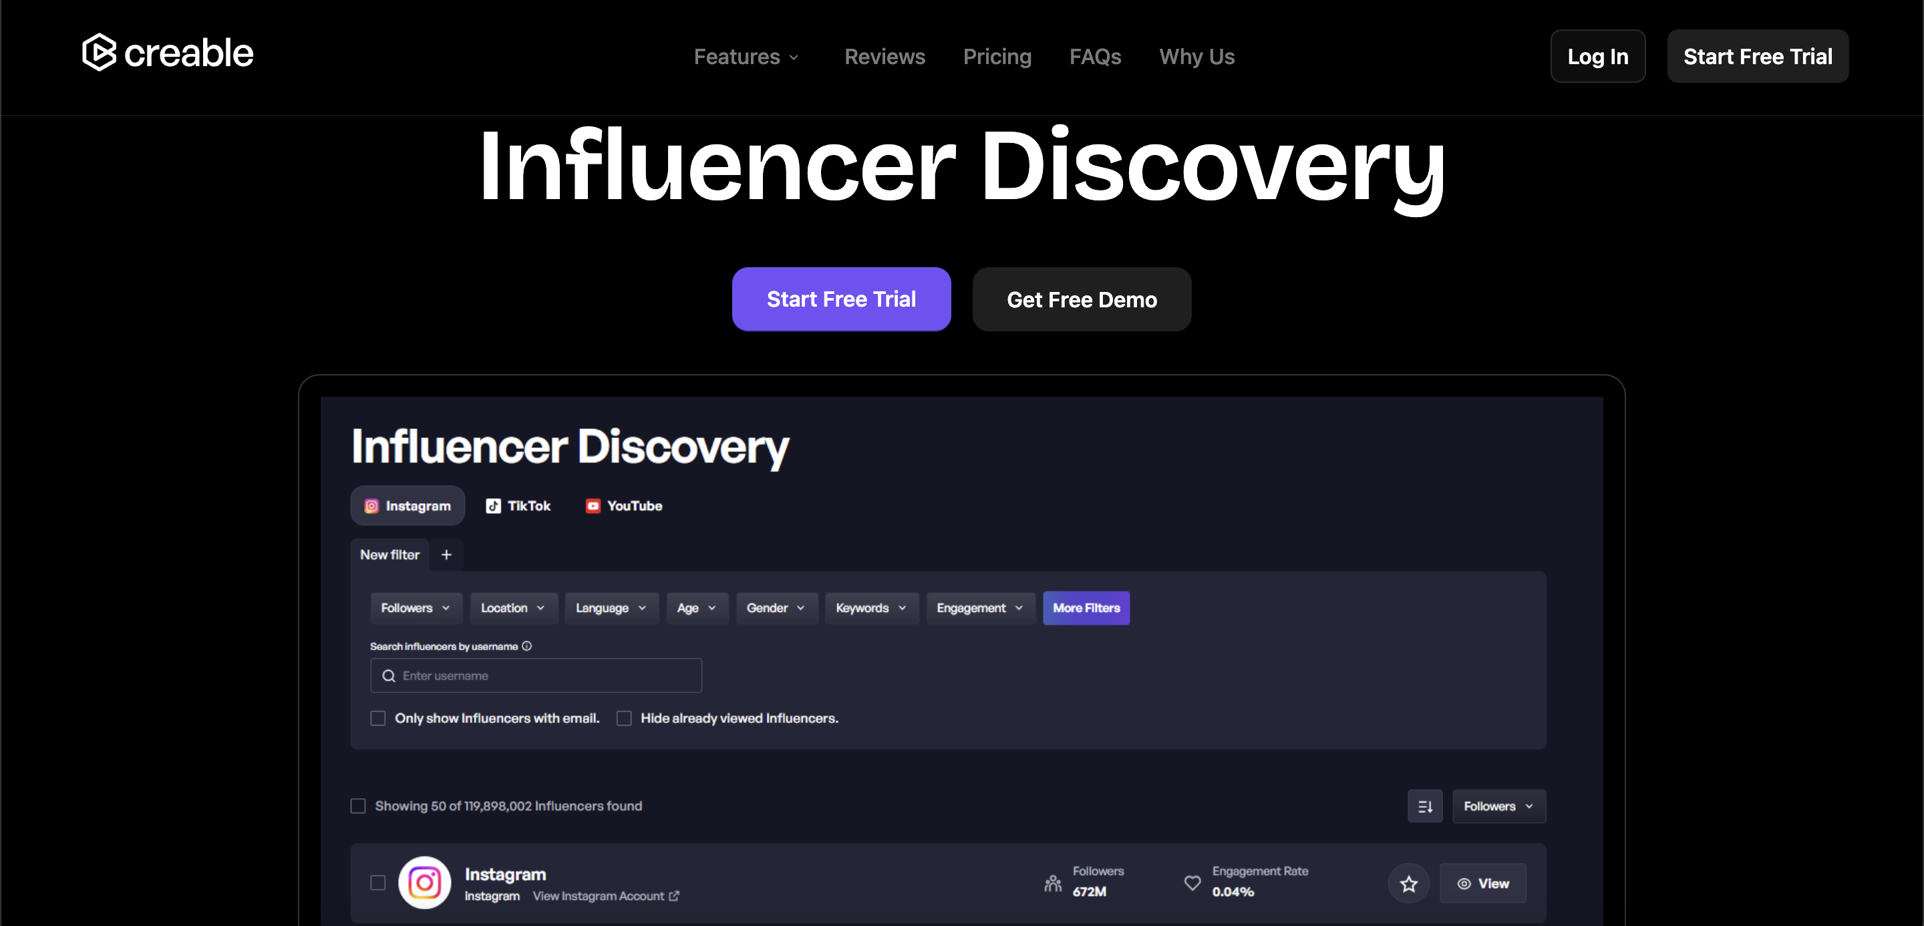Click the eye View button

click(1482, 883)
